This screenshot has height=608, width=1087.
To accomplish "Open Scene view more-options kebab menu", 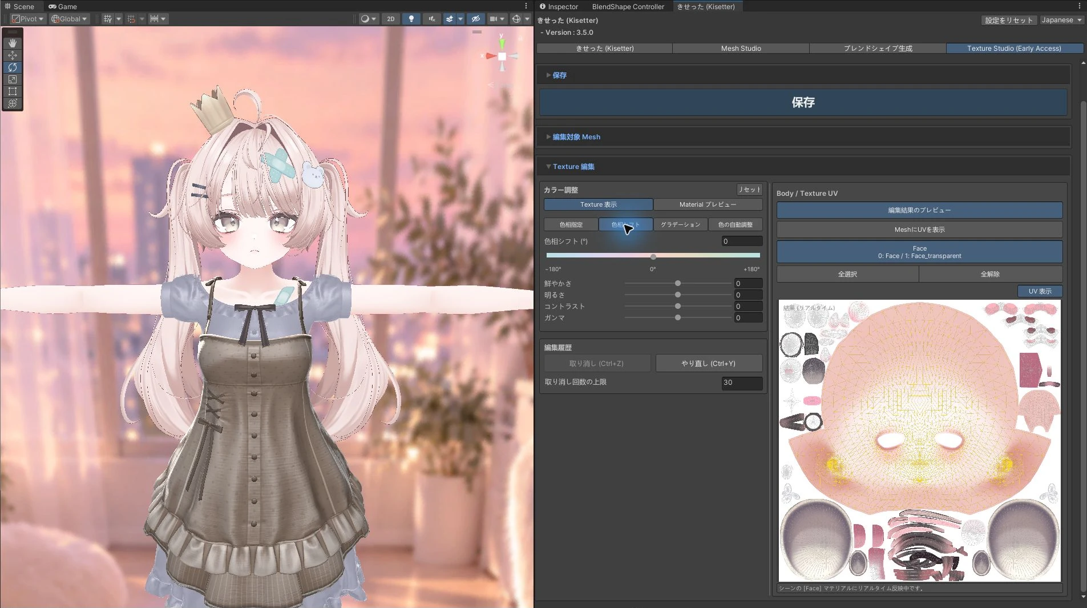I will 526,6.
